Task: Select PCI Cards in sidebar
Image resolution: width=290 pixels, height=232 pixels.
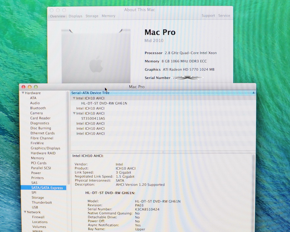Action: click(x=39, y=163)
